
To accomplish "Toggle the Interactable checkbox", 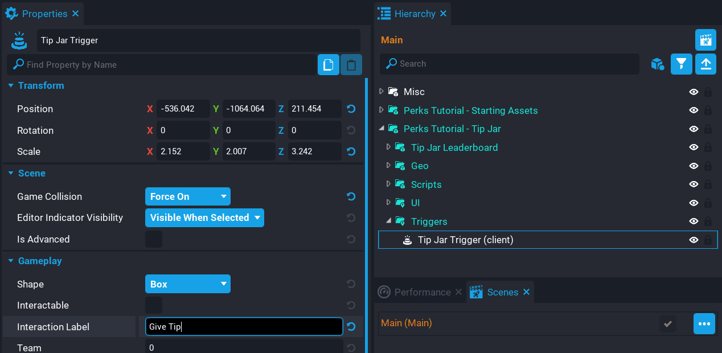I will pos(154,305).
